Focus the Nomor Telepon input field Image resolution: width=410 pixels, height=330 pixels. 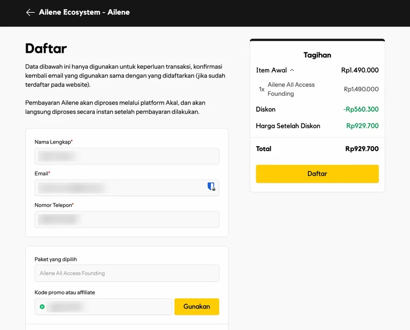[x=127, y=219]
